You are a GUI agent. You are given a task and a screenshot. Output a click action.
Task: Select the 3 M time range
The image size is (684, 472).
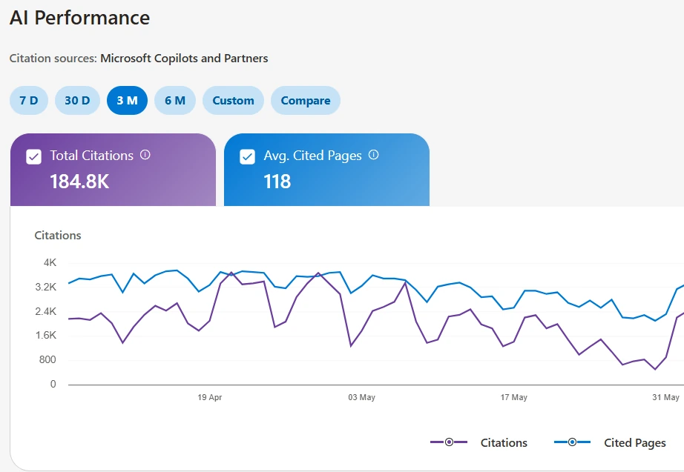127,101
